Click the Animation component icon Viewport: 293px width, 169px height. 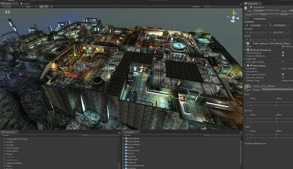(x=248, y=66)
